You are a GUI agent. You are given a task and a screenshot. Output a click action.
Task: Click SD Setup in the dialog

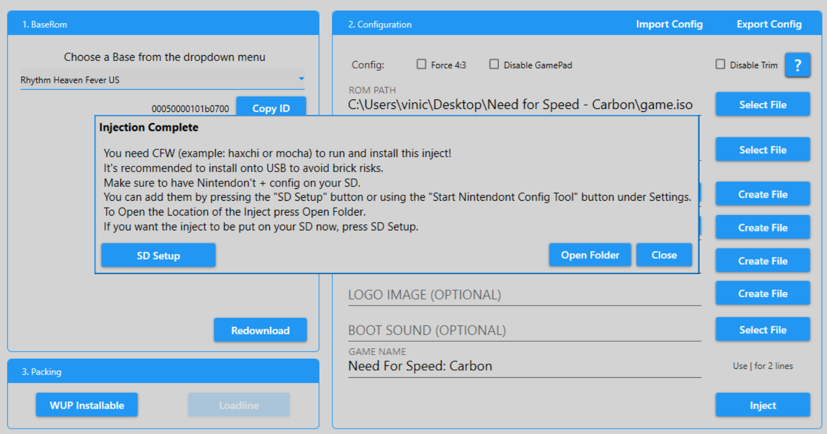point(158,256)
